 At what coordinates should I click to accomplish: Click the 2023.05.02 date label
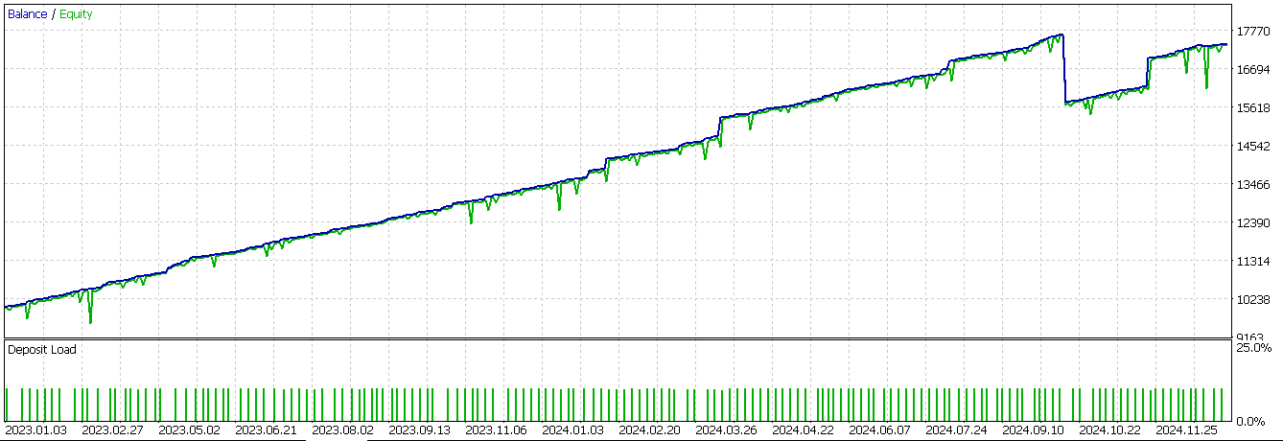(188, 430)
